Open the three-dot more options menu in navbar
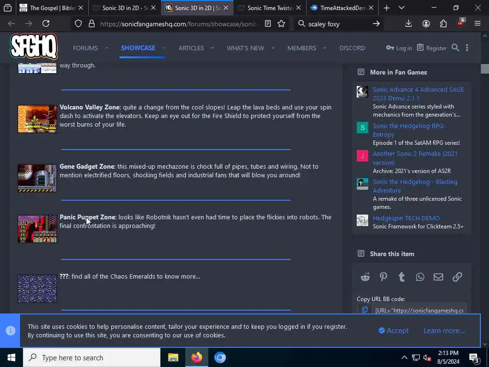 pos(467,48)
